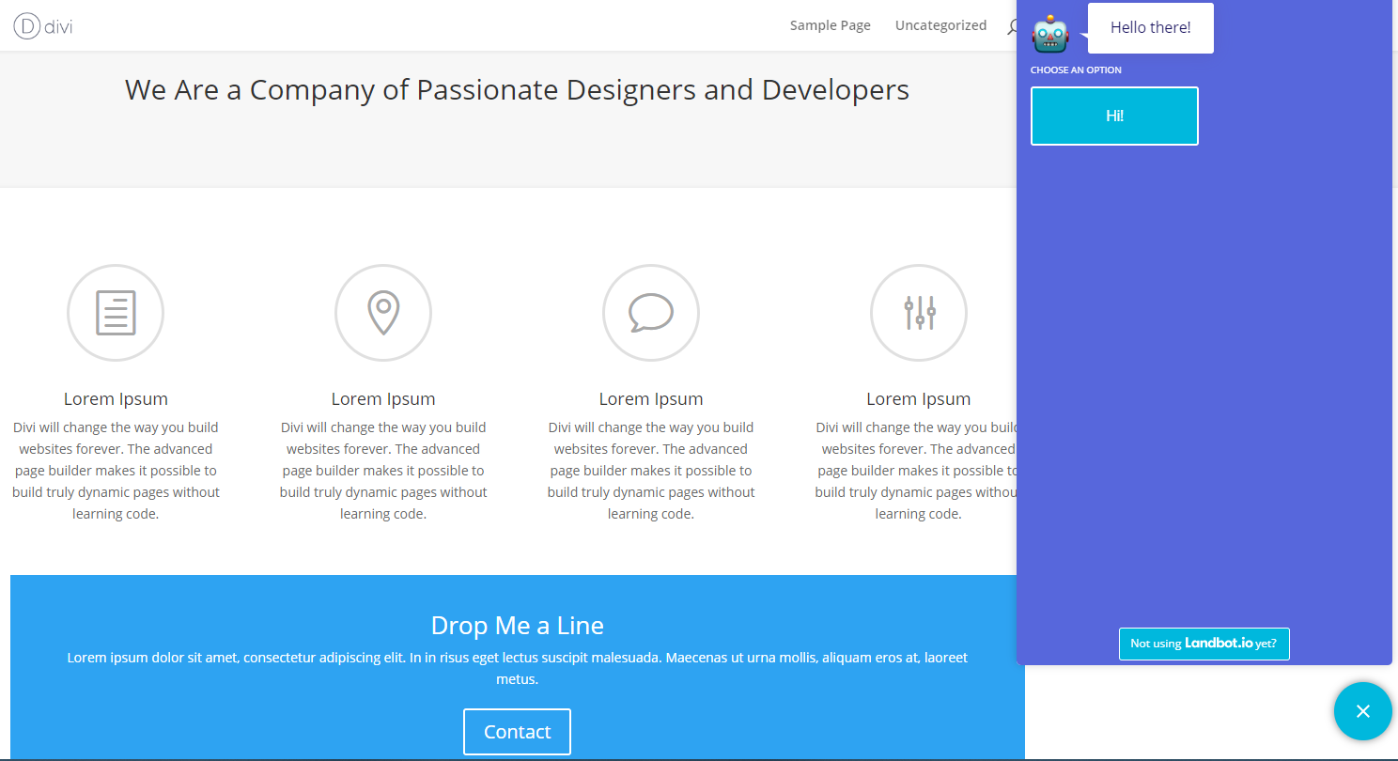This screenshot has height=761, width=1398.
Task: Click the Hello there! greeting bubble
Action: point(1150,27)
